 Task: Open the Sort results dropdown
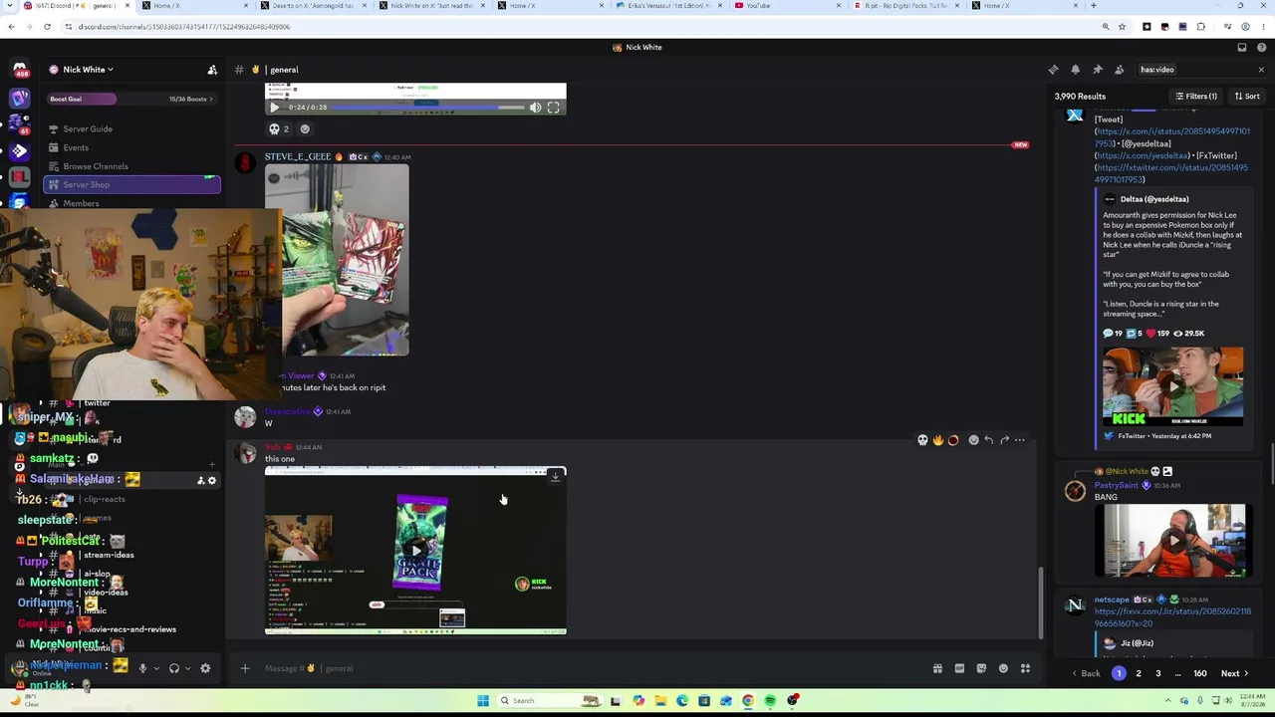(1247, 97)
